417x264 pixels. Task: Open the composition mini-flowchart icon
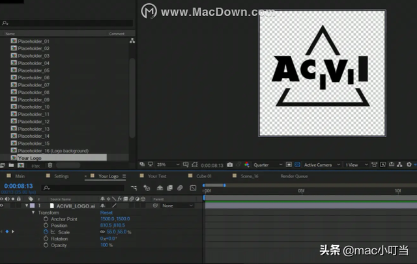(x=134, y=188)
